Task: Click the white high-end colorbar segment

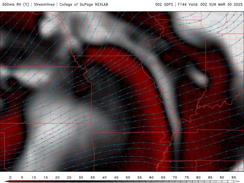Action: click(x=237, y=181)
